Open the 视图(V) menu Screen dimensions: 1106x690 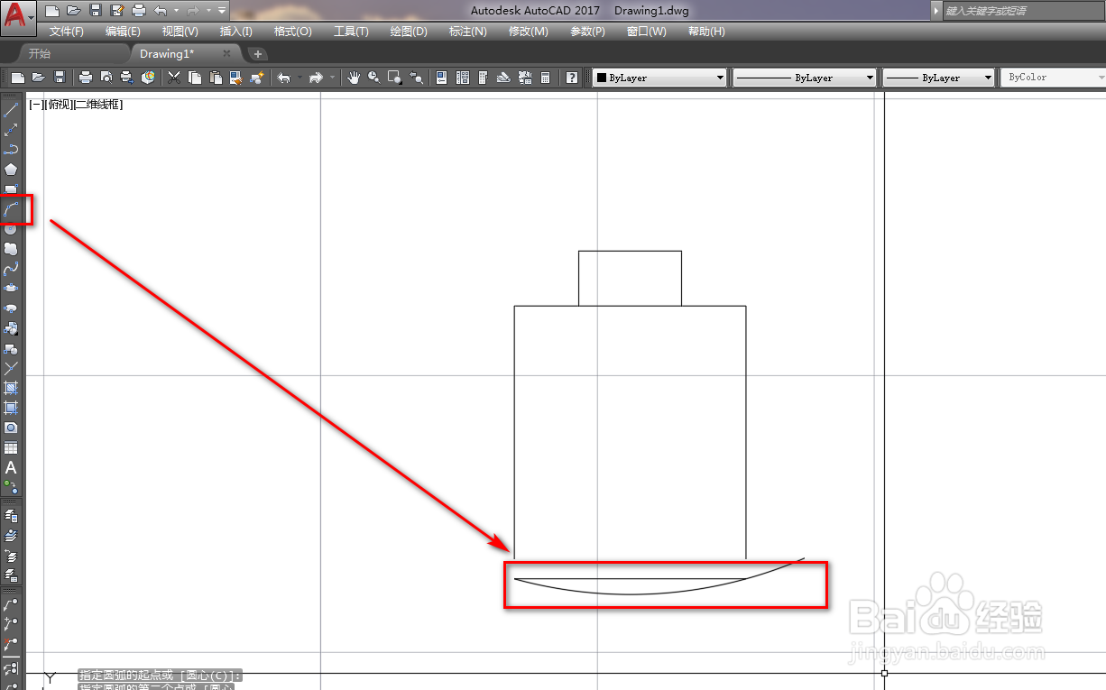180,32
